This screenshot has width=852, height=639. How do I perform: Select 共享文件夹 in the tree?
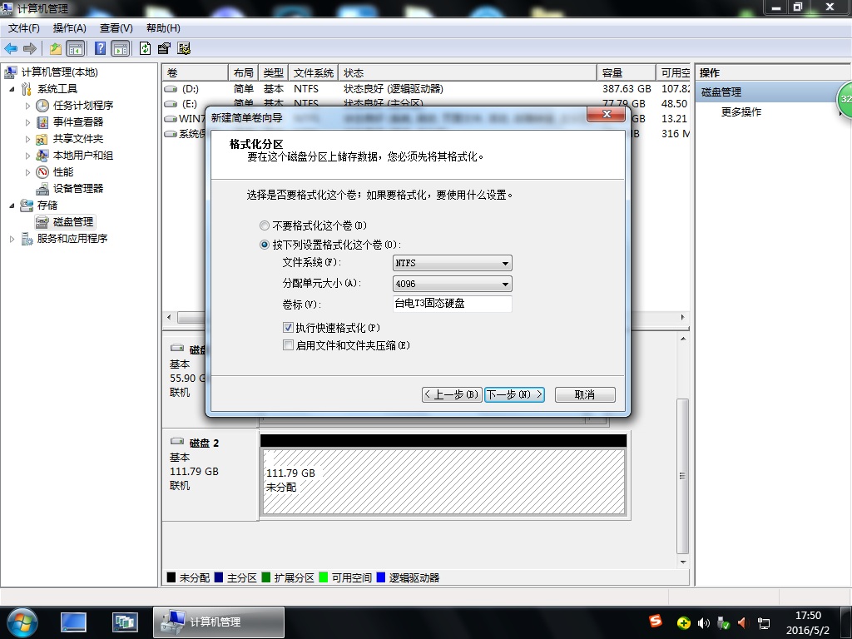[x=78, y=139]
